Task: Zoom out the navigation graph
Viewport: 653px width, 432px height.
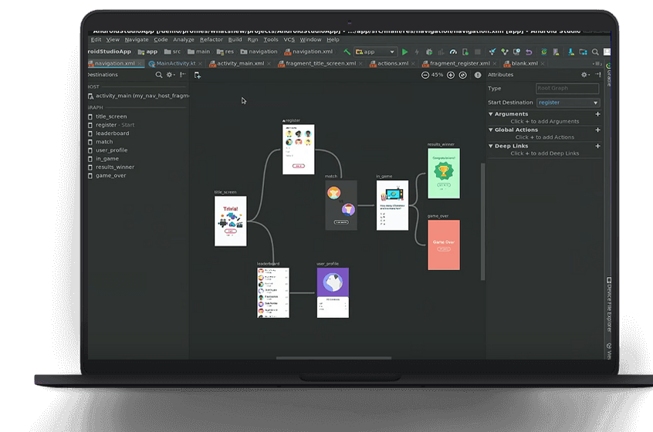Action: pyautogui.click(x=426, y=75)
